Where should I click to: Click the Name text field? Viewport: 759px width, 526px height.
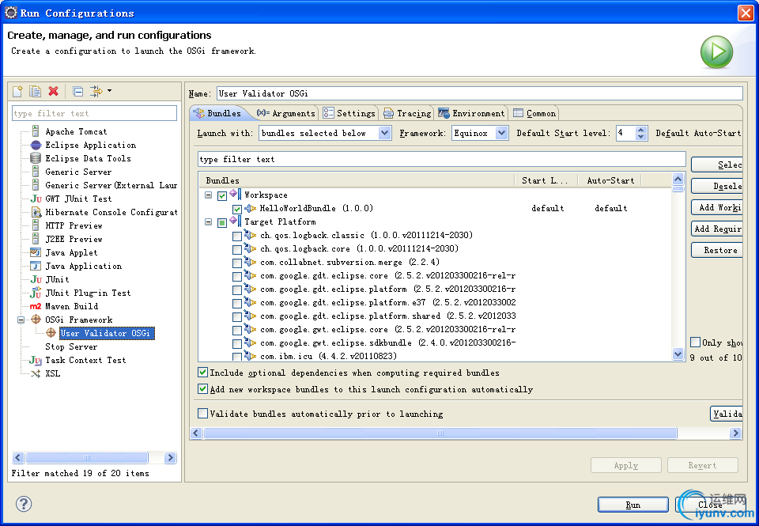[479, 93]
